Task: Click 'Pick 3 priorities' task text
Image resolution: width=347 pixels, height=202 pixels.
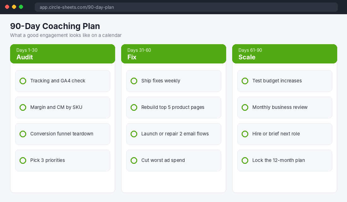Action: click(x=48, y=160)
